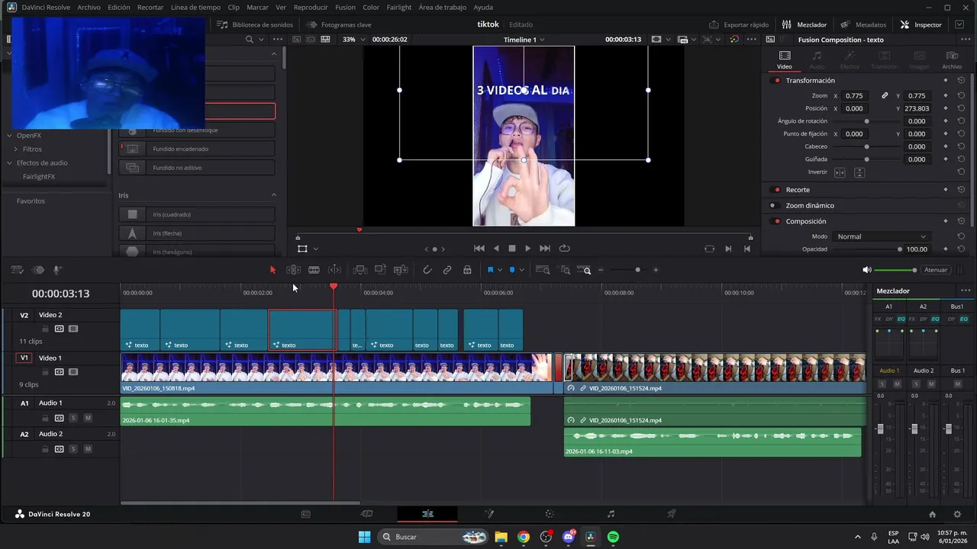The width and height of the screenshot is (977, 549).
Task: Play the timeline in reverse
Action: coord(496,249)
